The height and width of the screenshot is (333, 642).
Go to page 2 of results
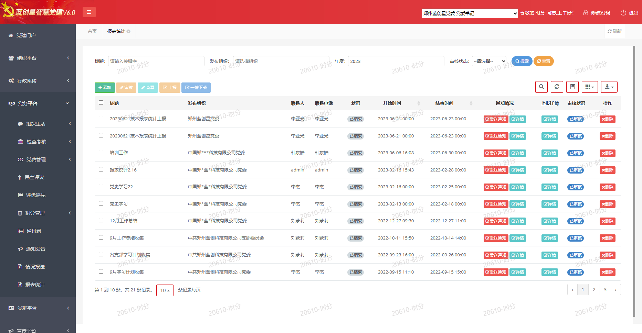(594, 289)
